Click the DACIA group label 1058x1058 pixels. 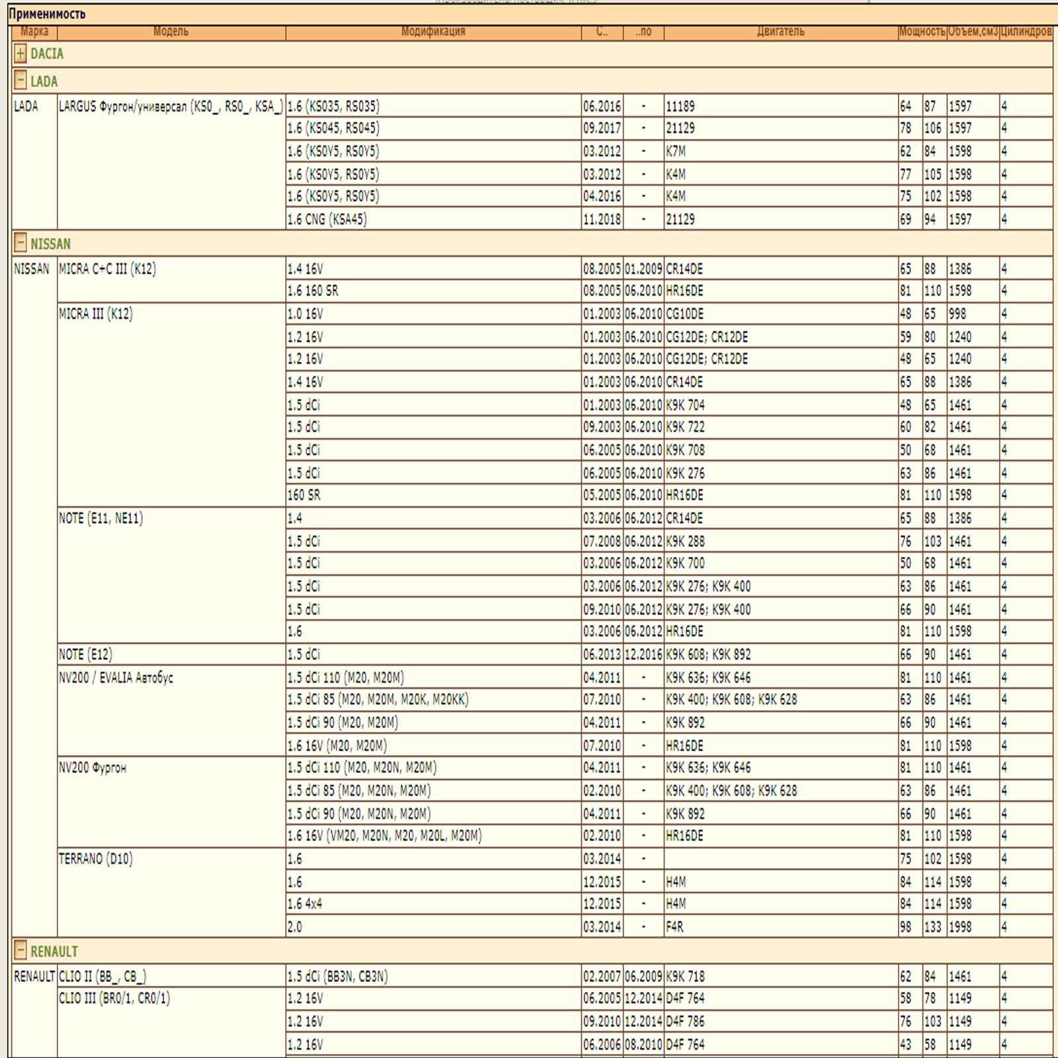pos(47,54)
